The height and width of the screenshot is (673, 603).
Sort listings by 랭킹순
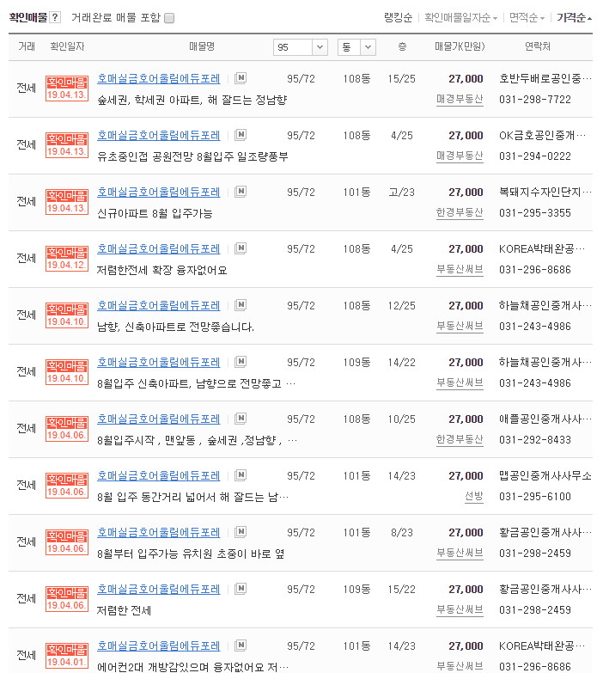point(398,17)
